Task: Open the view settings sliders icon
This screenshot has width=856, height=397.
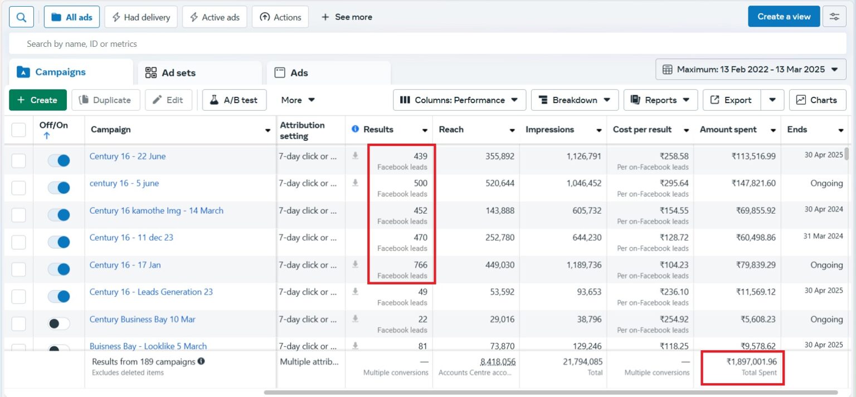Action: point(834,17)
